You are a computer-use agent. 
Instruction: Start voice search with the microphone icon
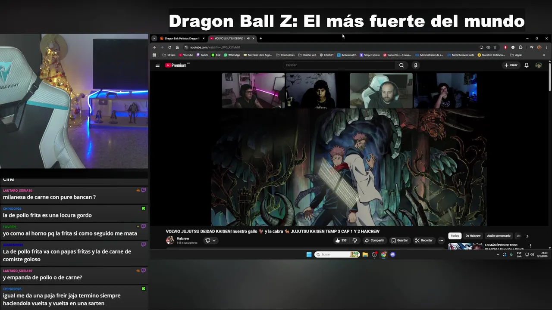(416, 65)
